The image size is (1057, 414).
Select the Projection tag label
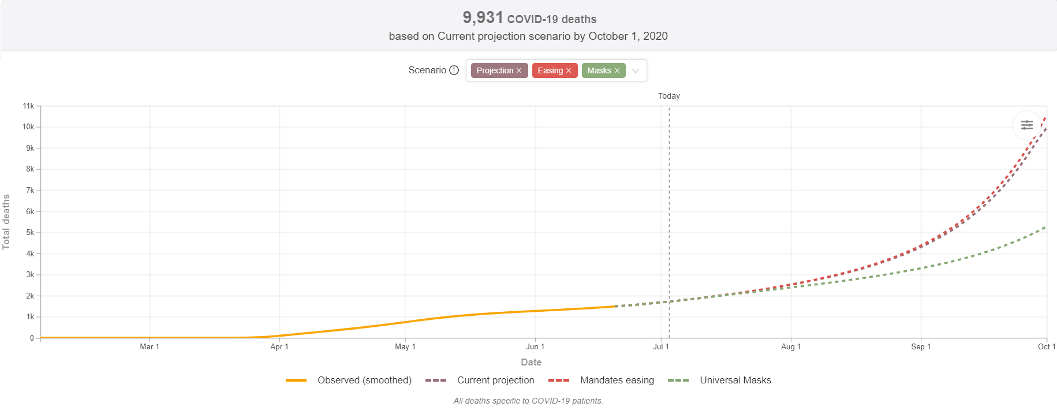[x=494, y=70]
